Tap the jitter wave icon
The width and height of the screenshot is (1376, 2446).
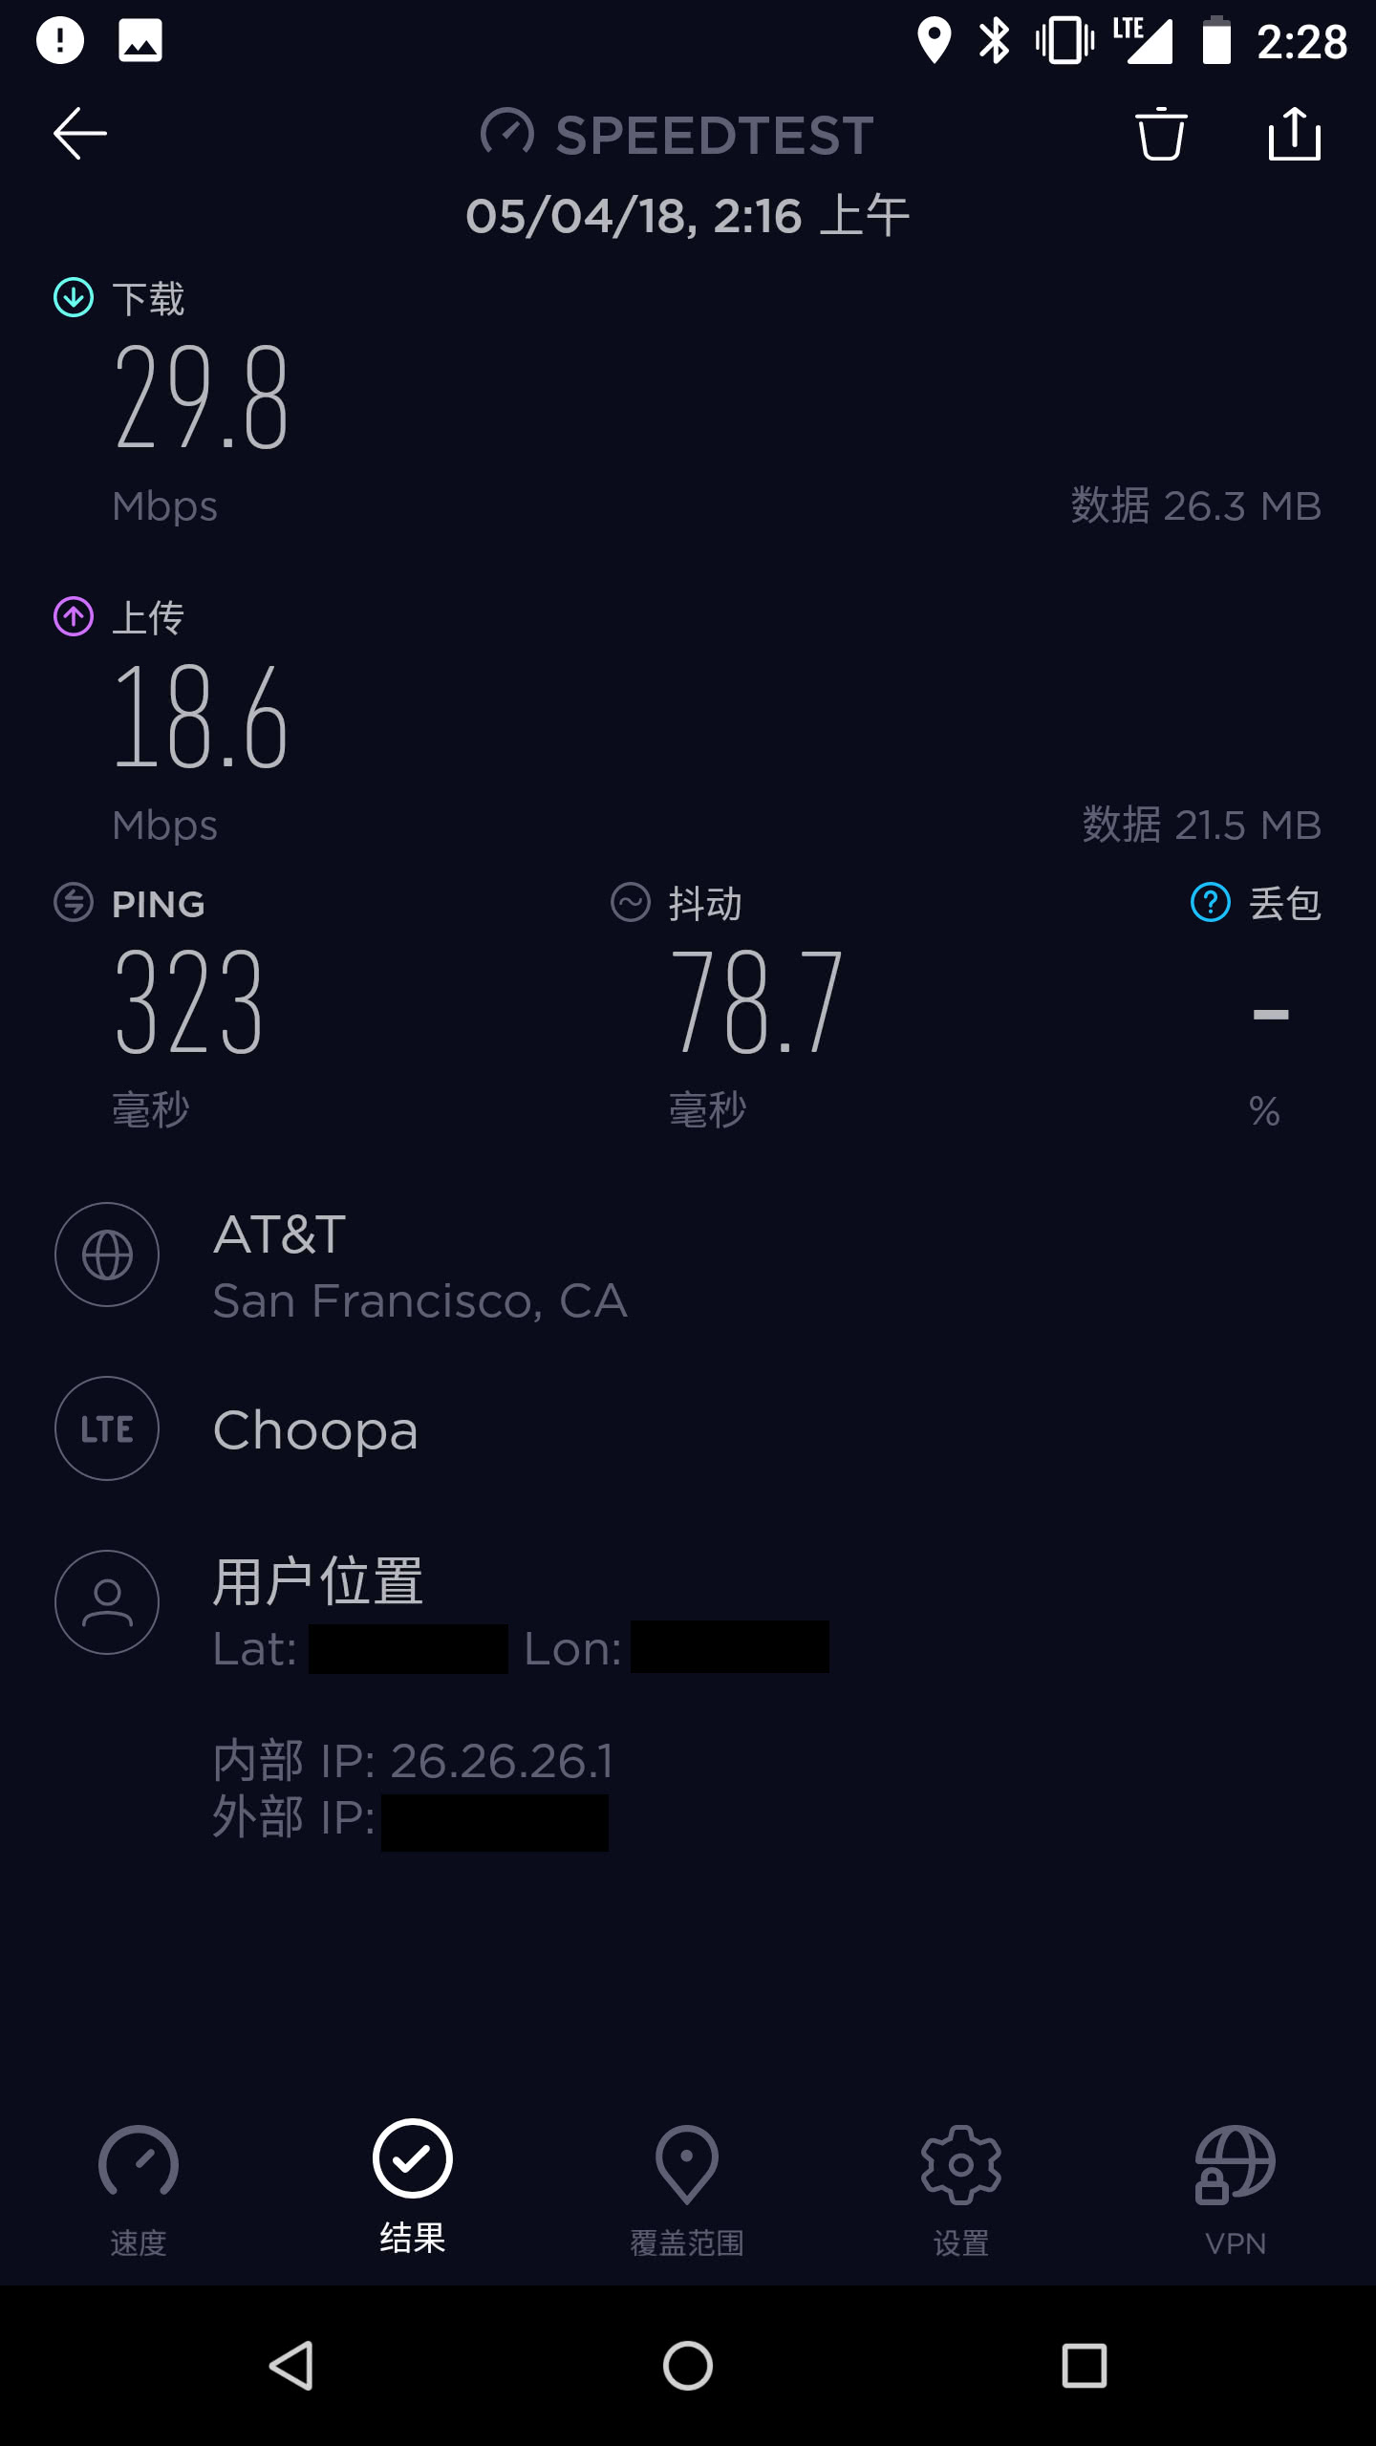pos(631,902)
